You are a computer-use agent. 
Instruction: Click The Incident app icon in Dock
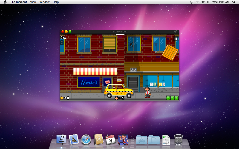[x=123, y=139]
